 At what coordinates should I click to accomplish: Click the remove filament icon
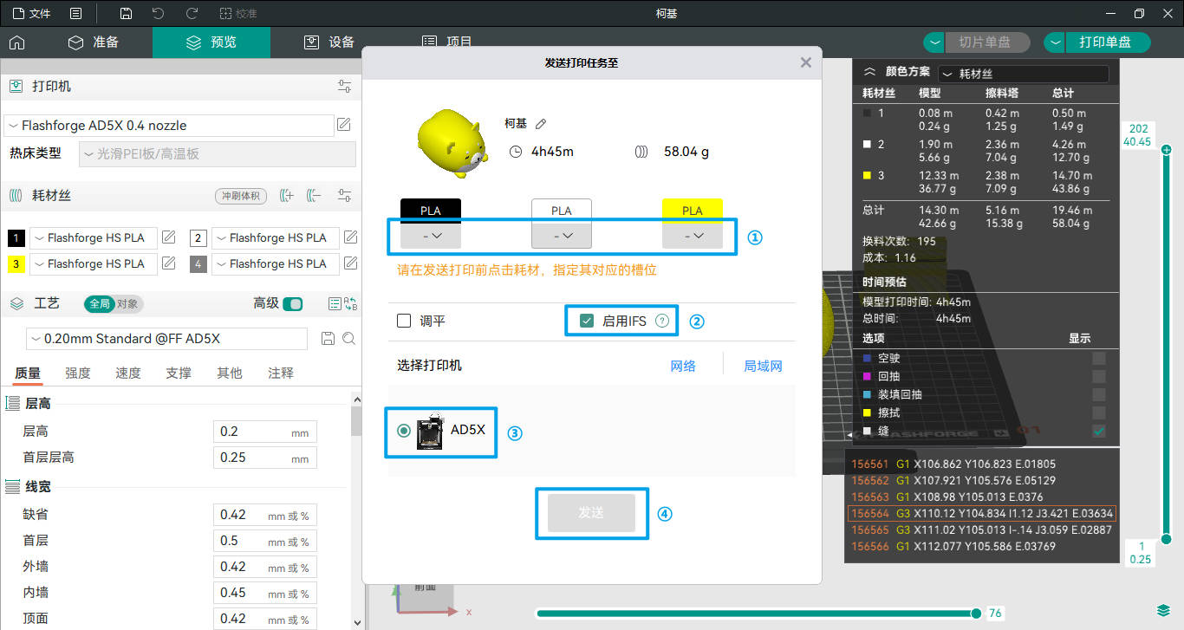click(314, 196)
